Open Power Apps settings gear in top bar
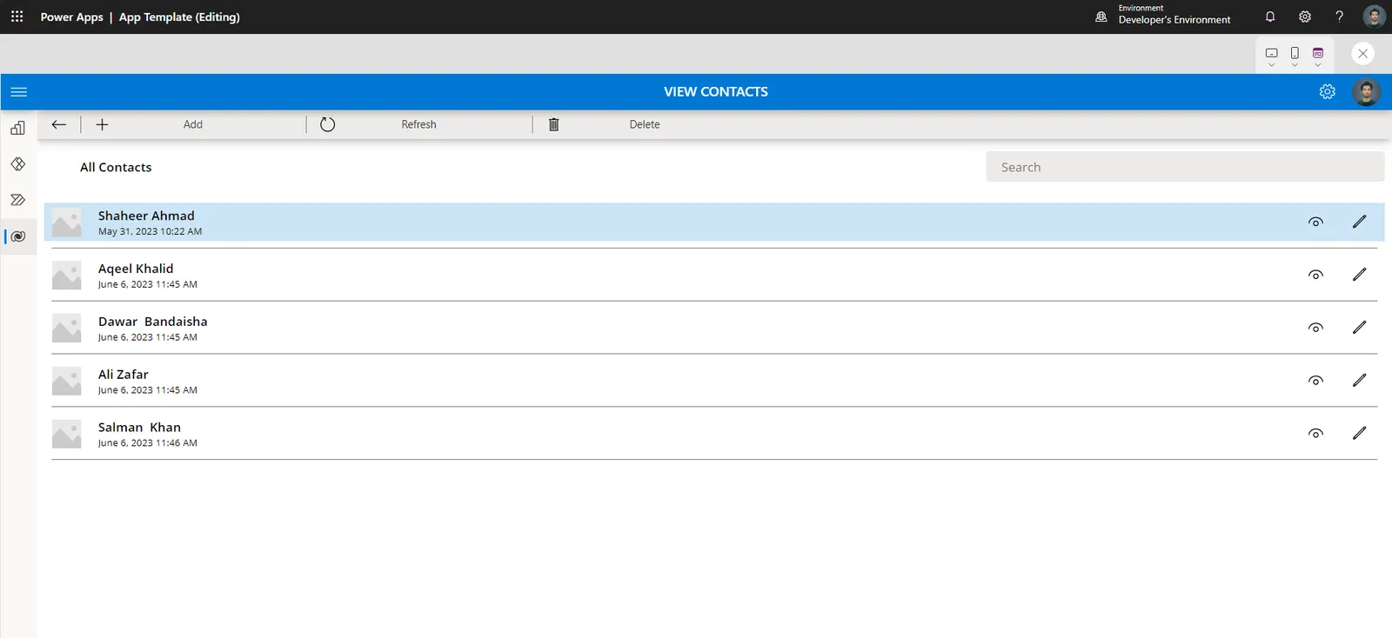The height and width of the screenshot is (638, 1392). click(1305, 17)
